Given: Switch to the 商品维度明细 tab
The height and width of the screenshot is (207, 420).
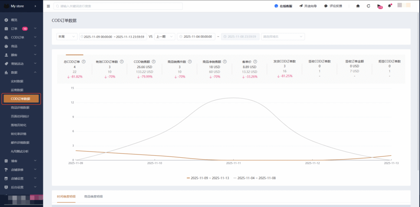Looking at the screenshot, I should coord(93,196).
